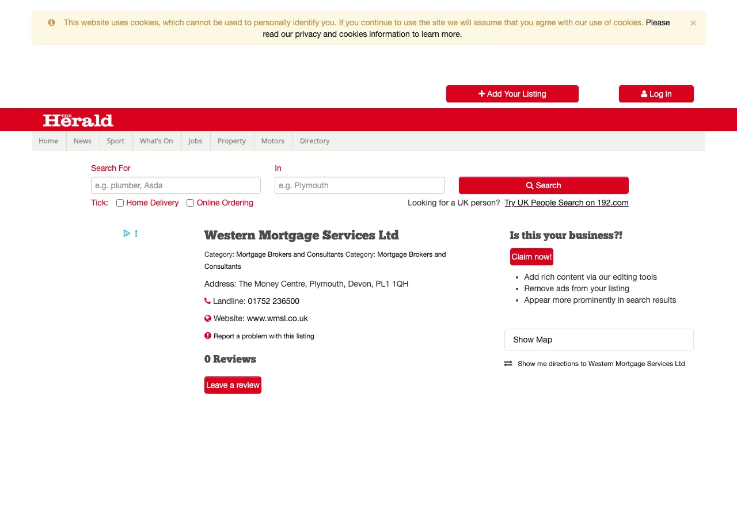
Task: Click the location search field labeled e.g. Plymouth
Action: (x=359, y=185)
